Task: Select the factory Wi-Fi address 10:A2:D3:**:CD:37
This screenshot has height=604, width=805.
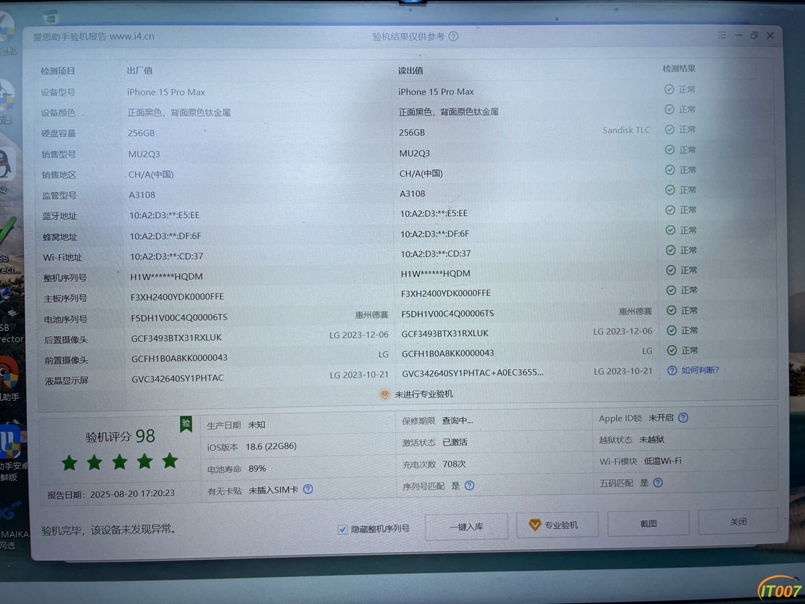Action: 167,257
